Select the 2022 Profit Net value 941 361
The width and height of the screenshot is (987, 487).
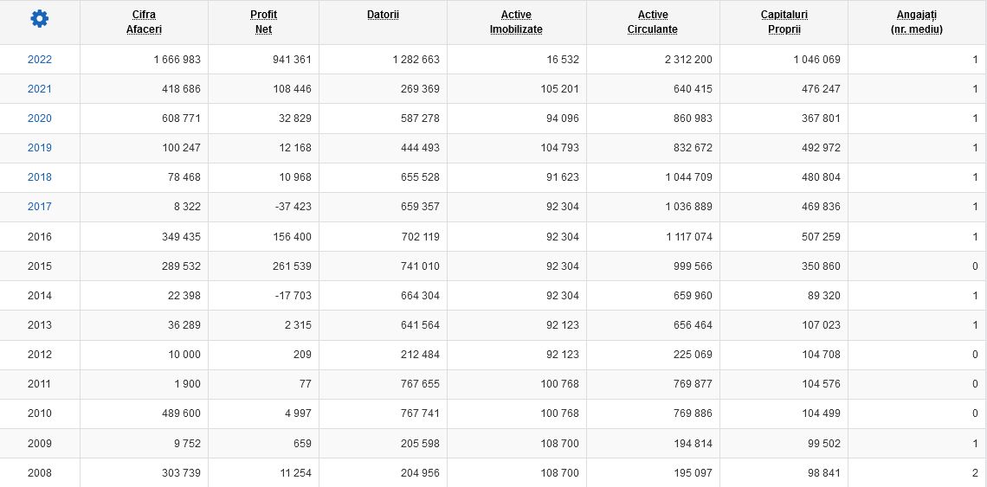tap(292, 60)
